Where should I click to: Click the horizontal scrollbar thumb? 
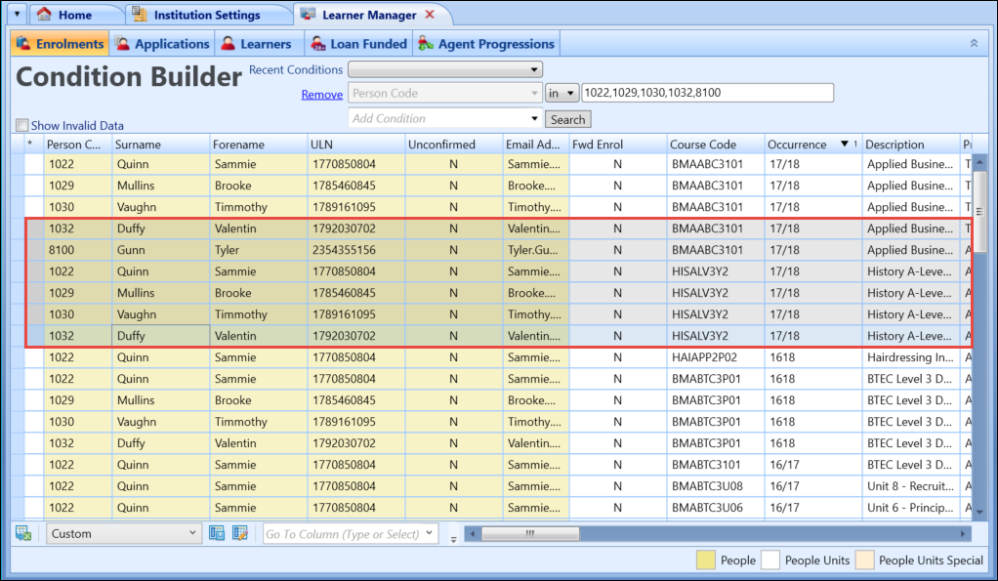coord(531,533)
